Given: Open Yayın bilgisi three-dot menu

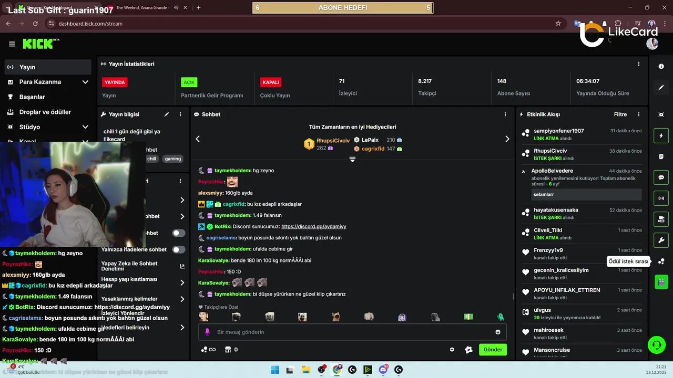Looking at the screenshot, I should point(180,114).
